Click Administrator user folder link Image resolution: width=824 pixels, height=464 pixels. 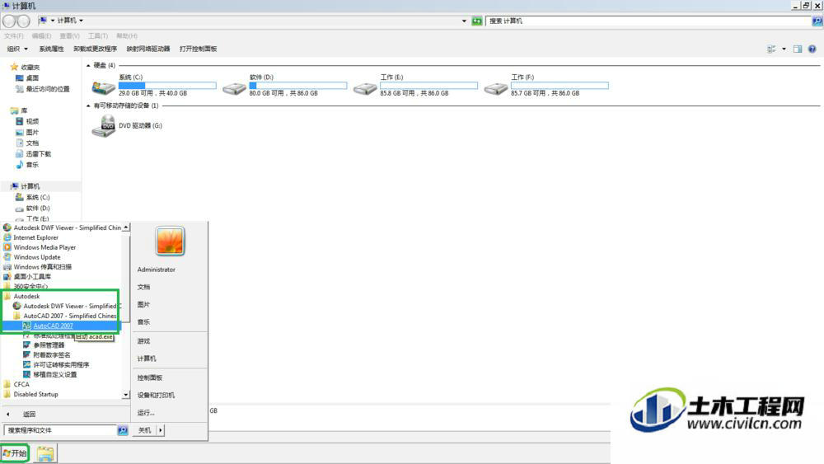[156, 269]
